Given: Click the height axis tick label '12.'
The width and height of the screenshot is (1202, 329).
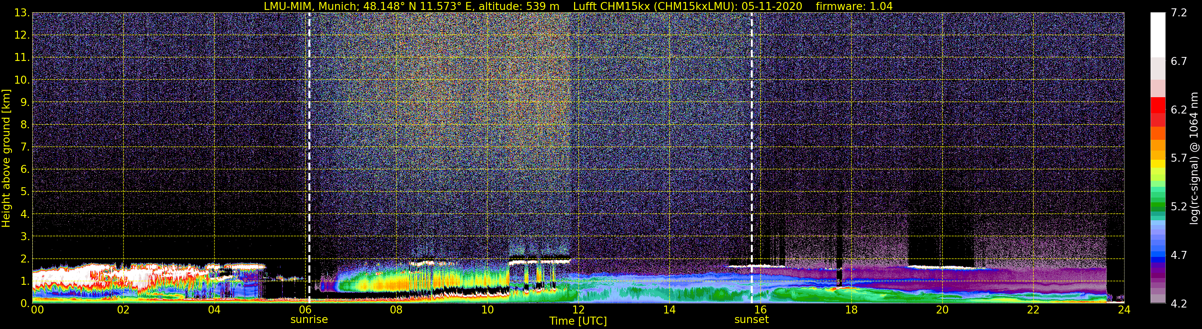Looking at the screenshot, I should pos(22,35).
